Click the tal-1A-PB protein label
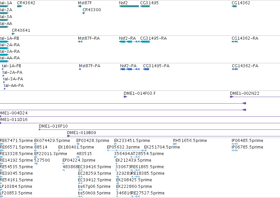280x198 pixels. 12,66
